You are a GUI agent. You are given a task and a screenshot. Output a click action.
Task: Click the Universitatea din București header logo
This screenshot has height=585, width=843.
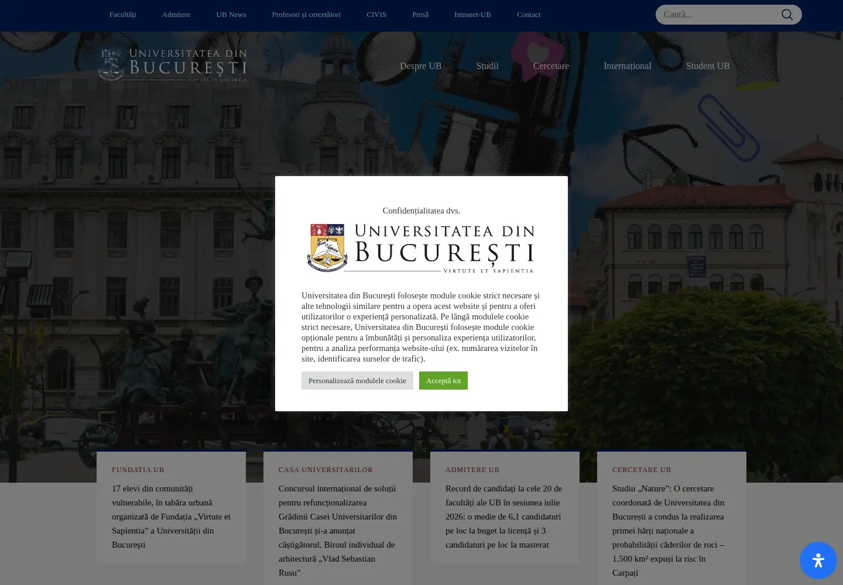click(173, 64)
